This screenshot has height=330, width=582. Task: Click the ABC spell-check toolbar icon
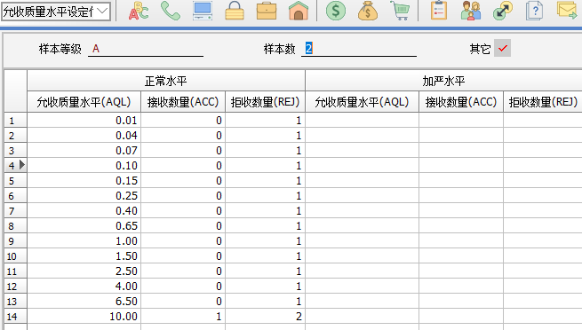[139, 11]
